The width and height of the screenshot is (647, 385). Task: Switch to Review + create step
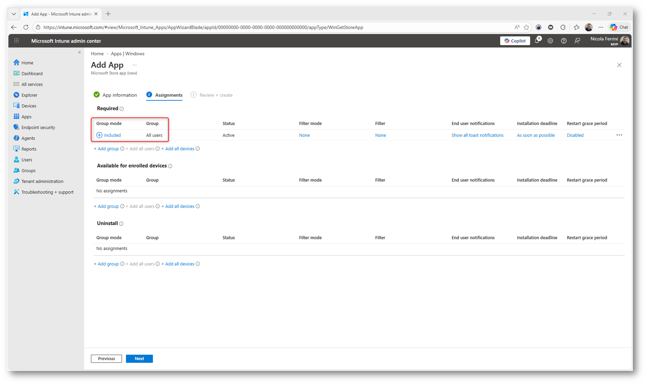215,95
